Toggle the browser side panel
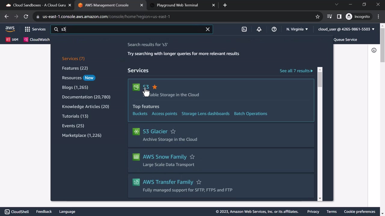This screenshot has width=385, height=216. [339, 16]
